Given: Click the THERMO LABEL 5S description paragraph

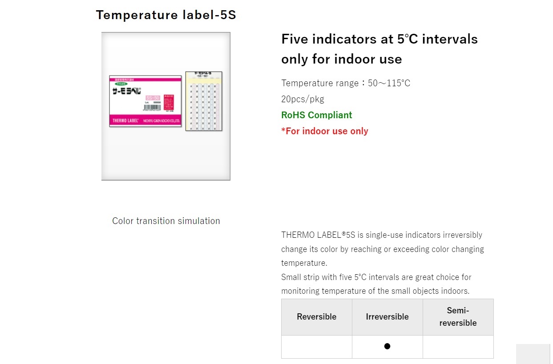Looking at the screenshot, I should click(x=383, y=263).
